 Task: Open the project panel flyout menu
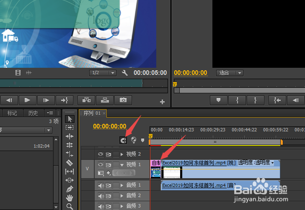point(50,113)
